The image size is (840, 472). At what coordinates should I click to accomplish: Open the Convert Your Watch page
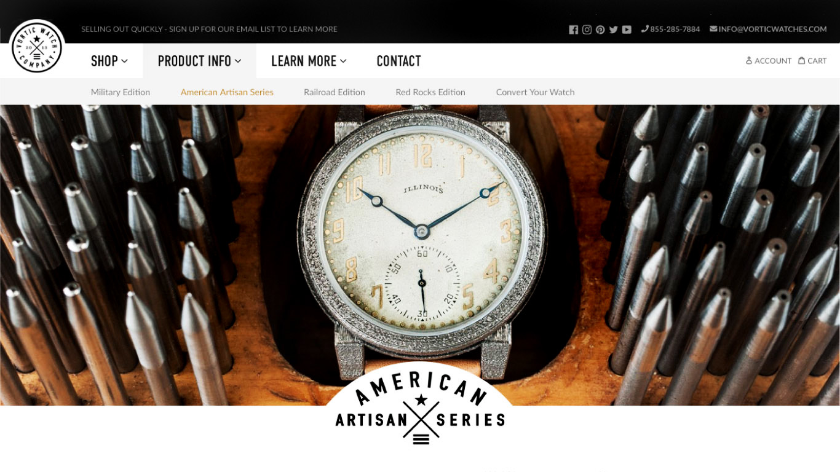[536, 92]
